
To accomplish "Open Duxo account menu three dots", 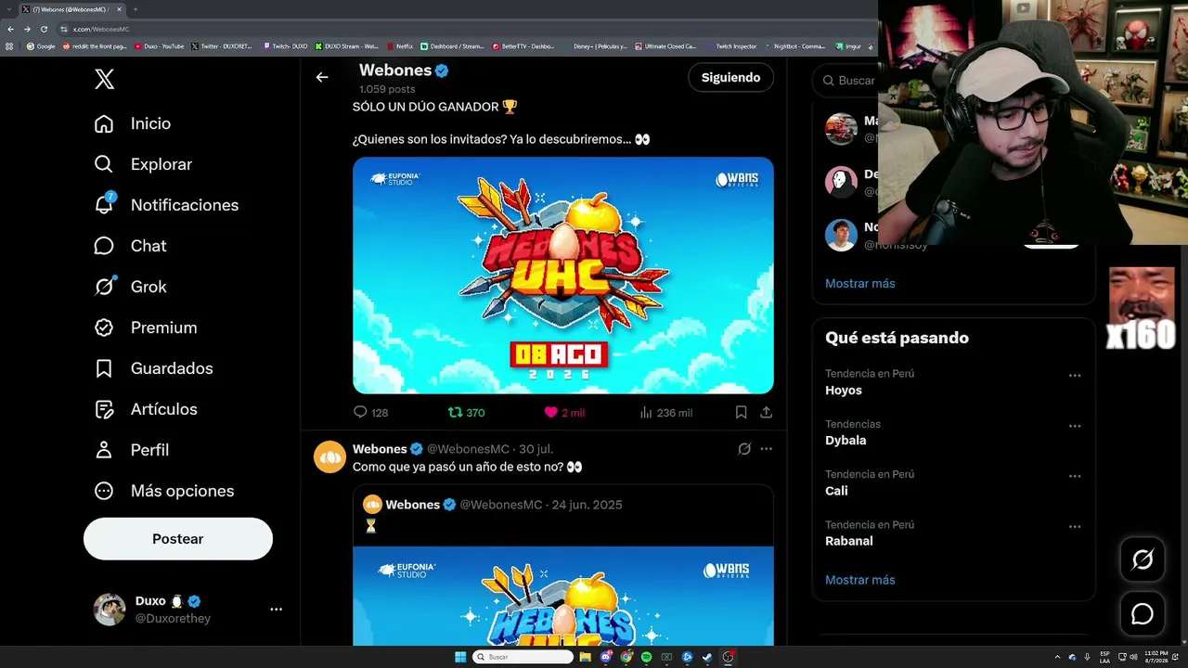I will point(276,610).
